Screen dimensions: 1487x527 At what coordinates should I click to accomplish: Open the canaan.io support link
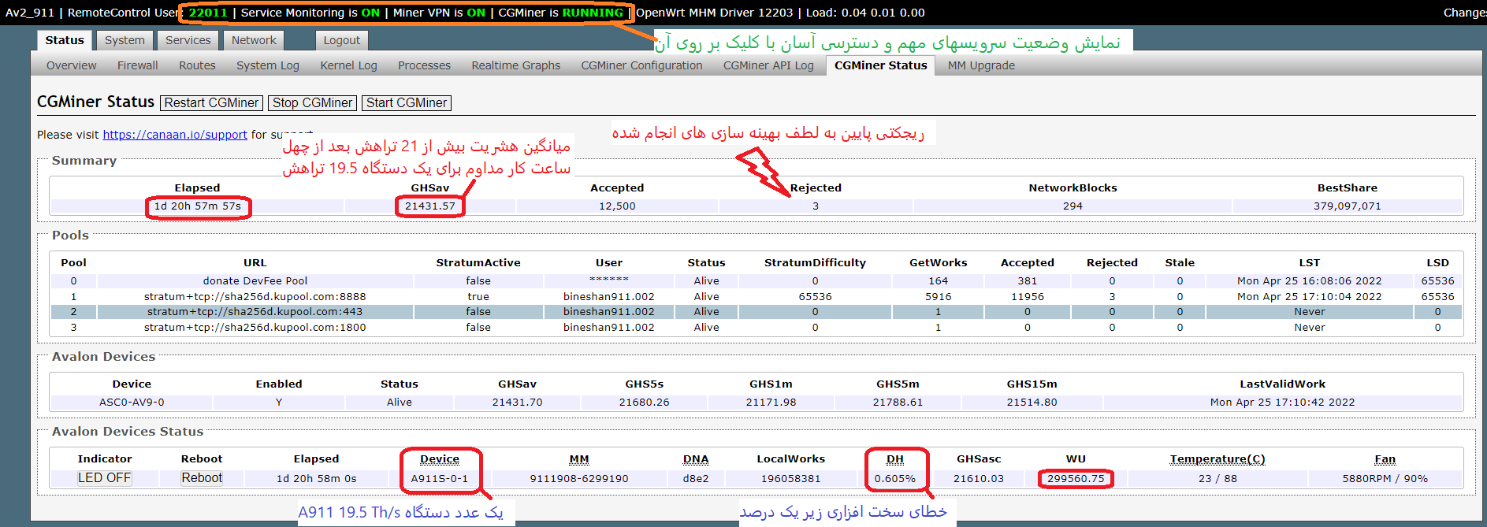175,135
